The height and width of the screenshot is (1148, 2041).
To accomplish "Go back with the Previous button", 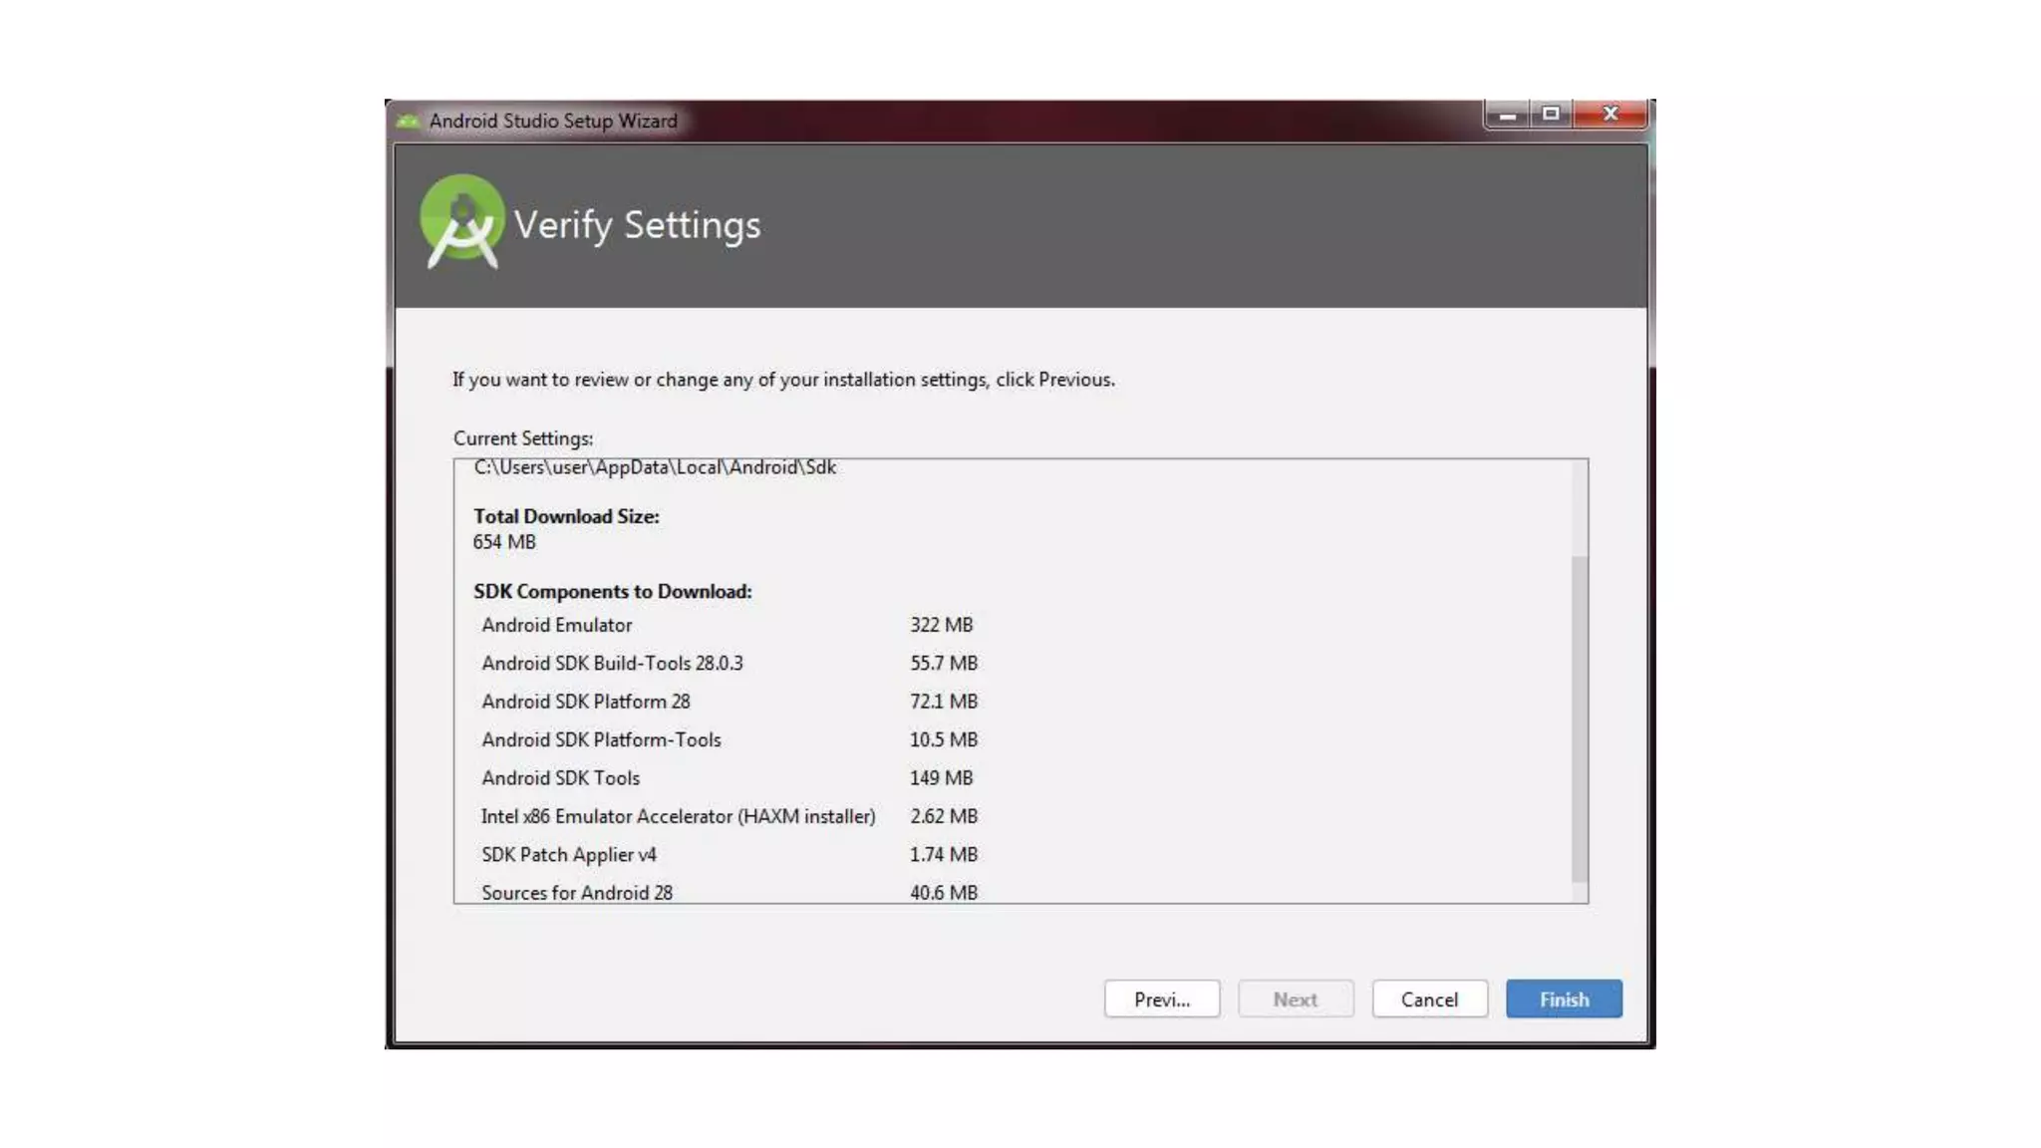I will click(x=1161, y=999).
